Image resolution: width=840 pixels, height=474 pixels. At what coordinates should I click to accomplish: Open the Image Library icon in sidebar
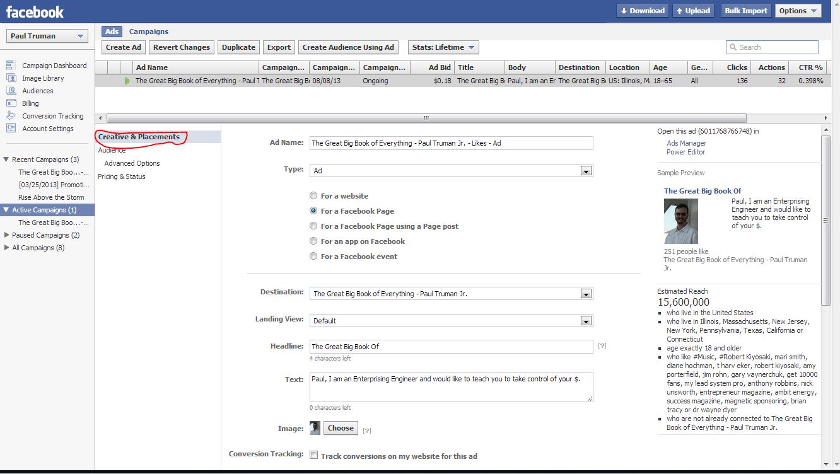coord(10,78)
